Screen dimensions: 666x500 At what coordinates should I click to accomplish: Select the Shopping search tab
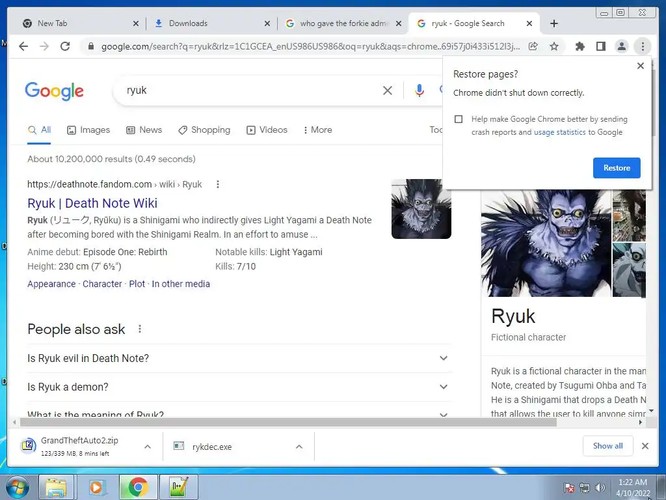click(204, 130)
